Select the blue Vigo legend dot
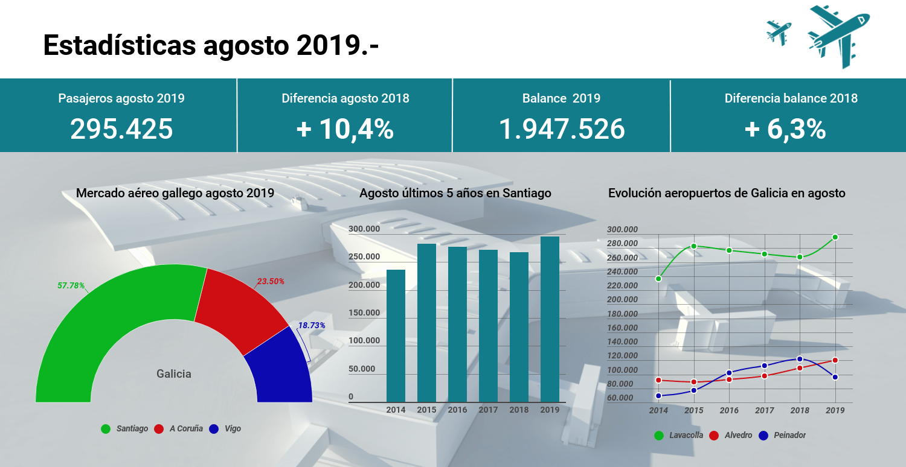Image resolution: width=906 pixels, height=467 pixels. (x=214, y=429)
